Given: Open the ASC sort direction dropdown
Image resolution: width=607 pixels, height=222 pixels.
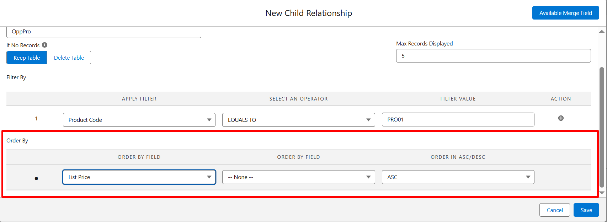Looking at the screenshot, I should tap(458, 177).
